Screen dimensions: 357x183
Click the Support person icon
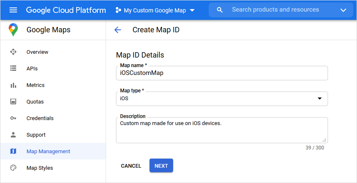click(x=13, y=135)
